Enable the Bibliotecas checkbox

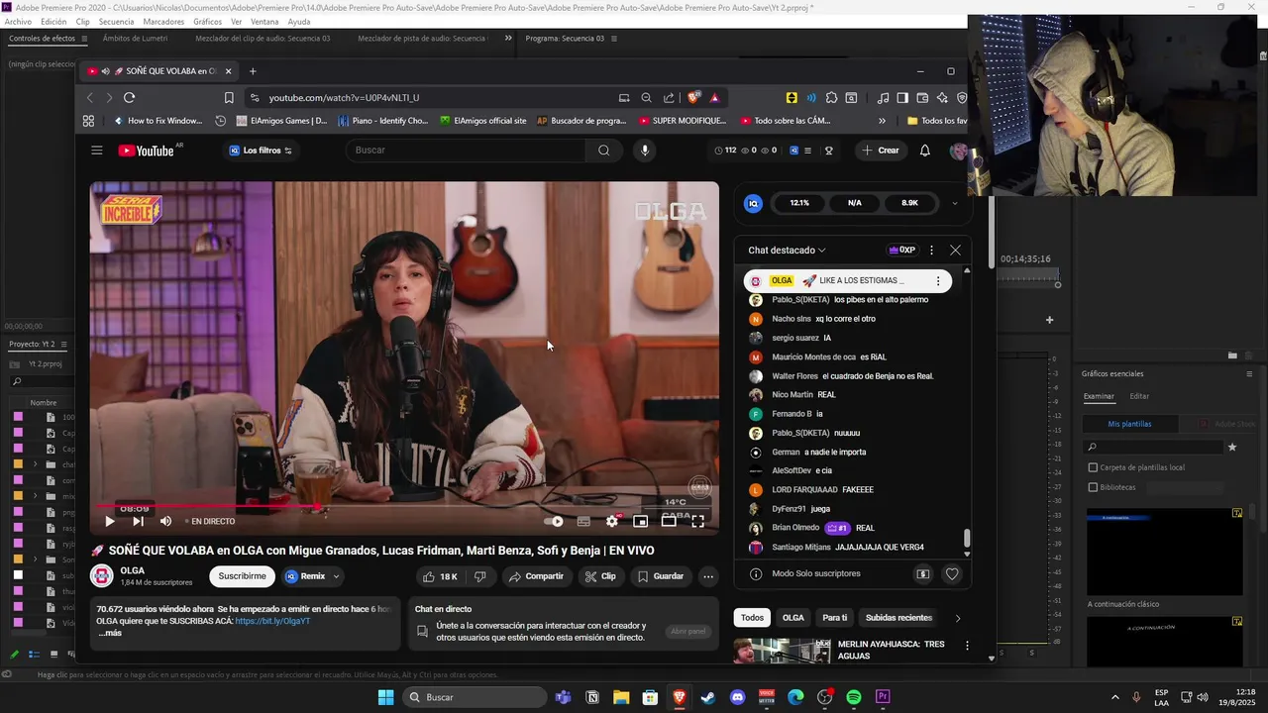1093,487
